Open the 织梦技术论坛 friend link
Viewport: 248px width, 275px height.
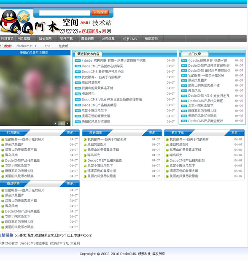(59, 243)
